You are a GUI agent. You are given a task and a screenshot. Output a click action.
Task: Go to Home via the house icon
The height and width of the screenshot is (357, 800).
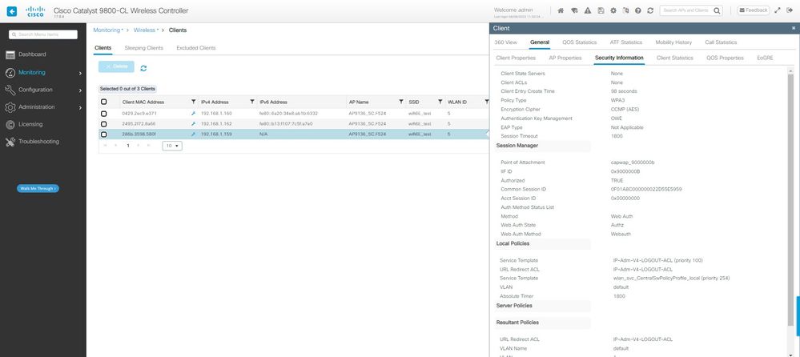(561, 10)
